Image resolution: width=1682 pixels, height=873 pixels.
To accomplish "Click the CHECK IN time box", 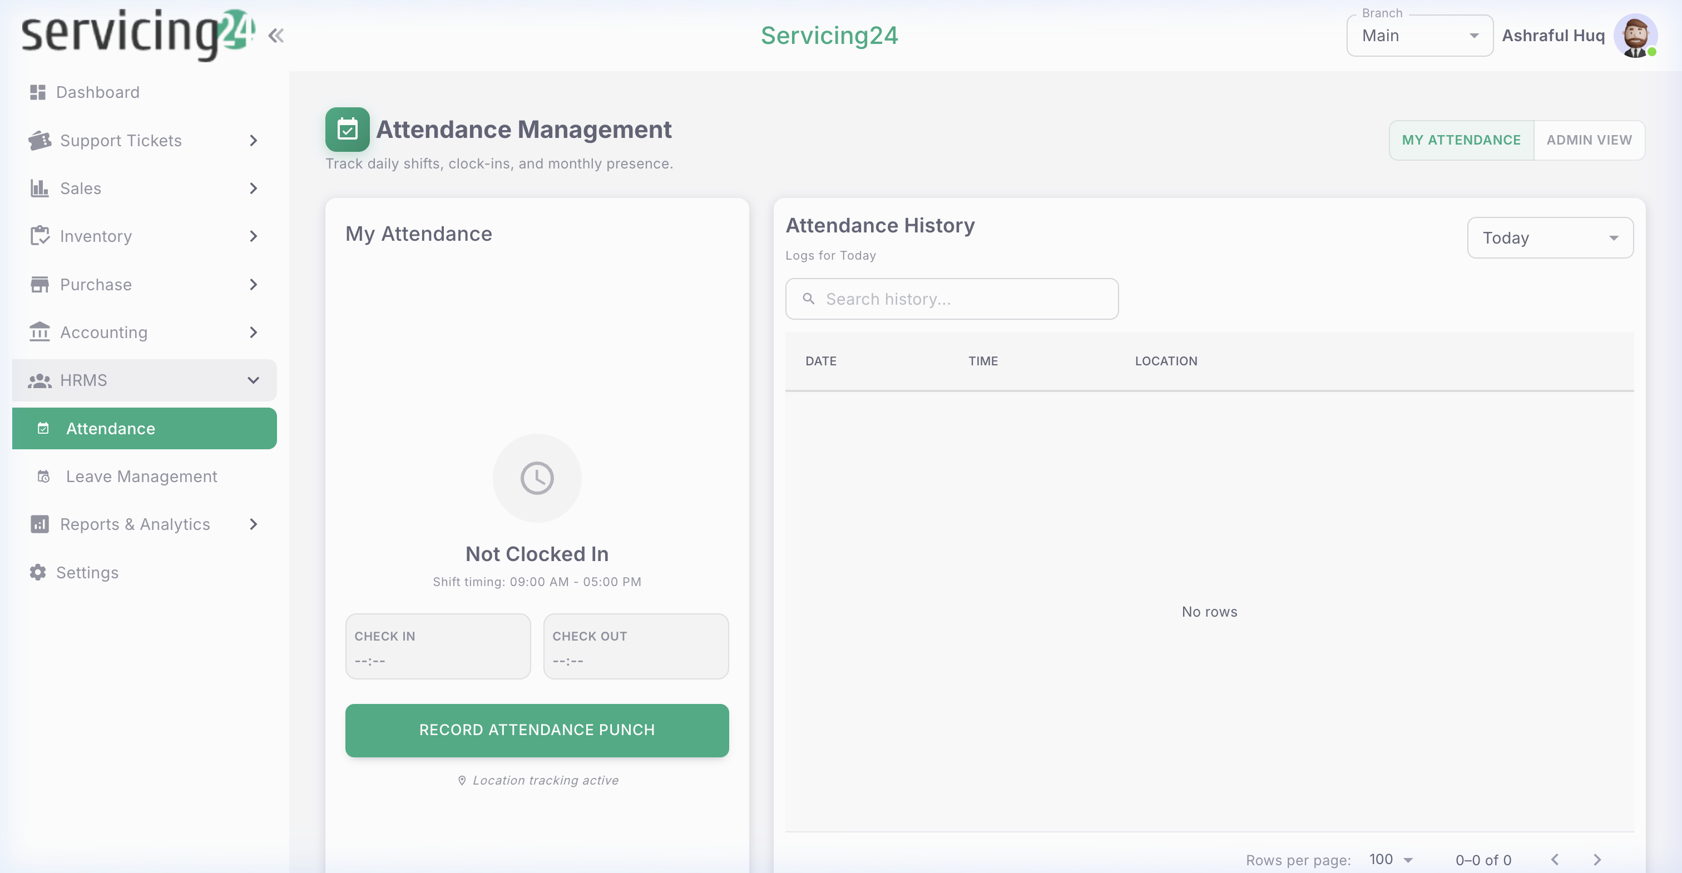I will [438, 646].
